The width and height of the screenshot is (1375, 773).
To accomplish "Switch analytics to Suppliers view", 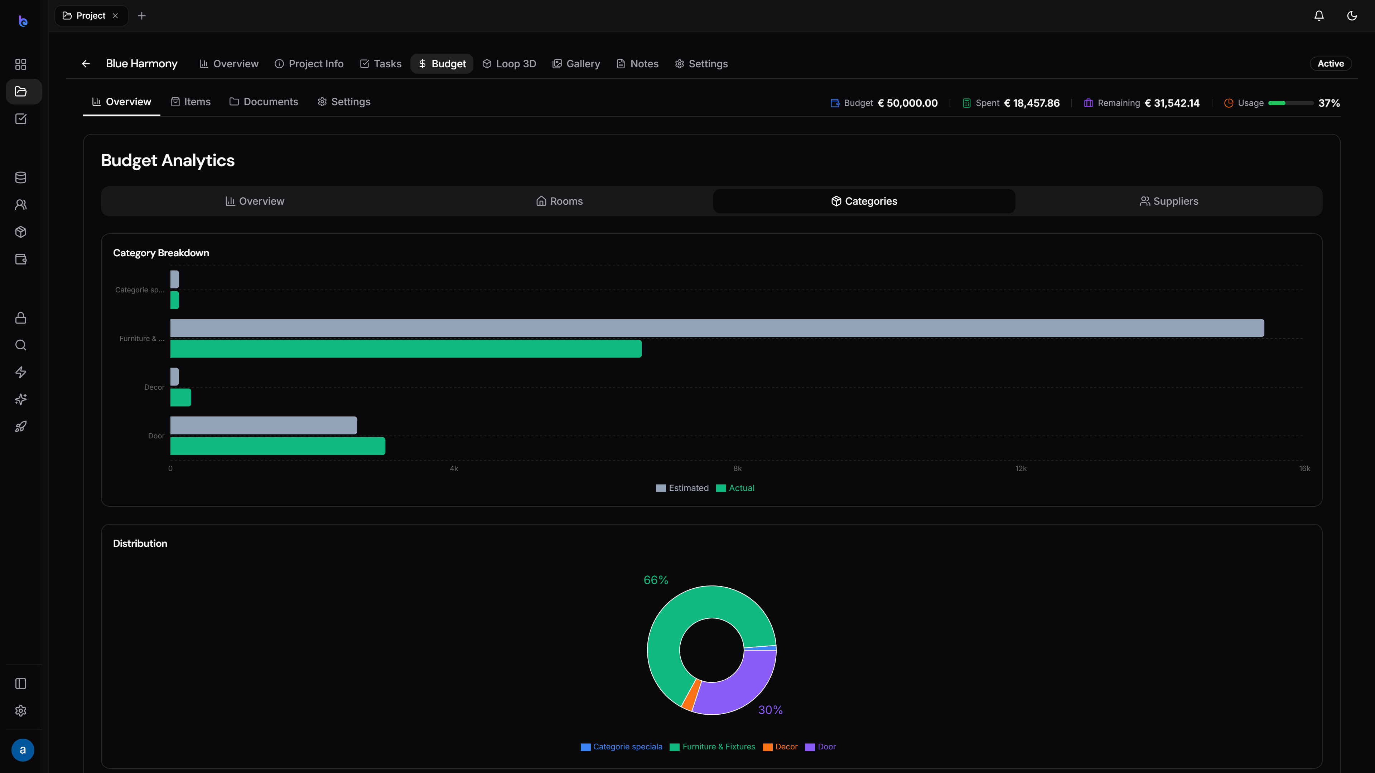I will tap(1169, 201).
